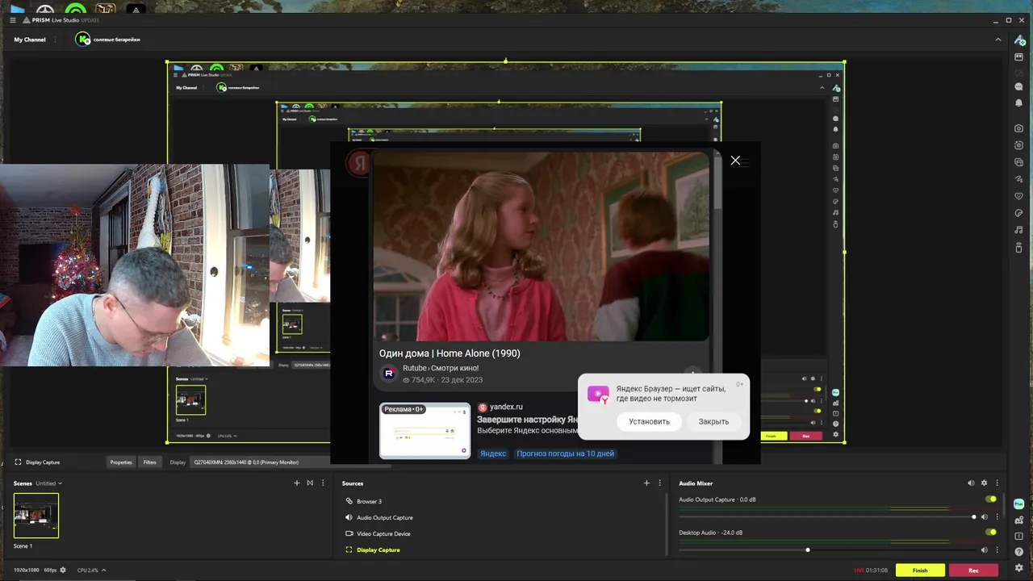Expand the Untitled scene collection dropdown
This screenshot has width=1033, height=581.
(x=48, y=483)
